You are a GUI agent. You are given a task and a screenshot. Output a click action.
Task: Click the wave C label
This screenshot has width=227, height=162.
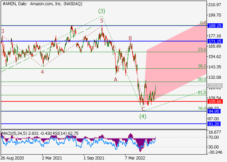143,109
